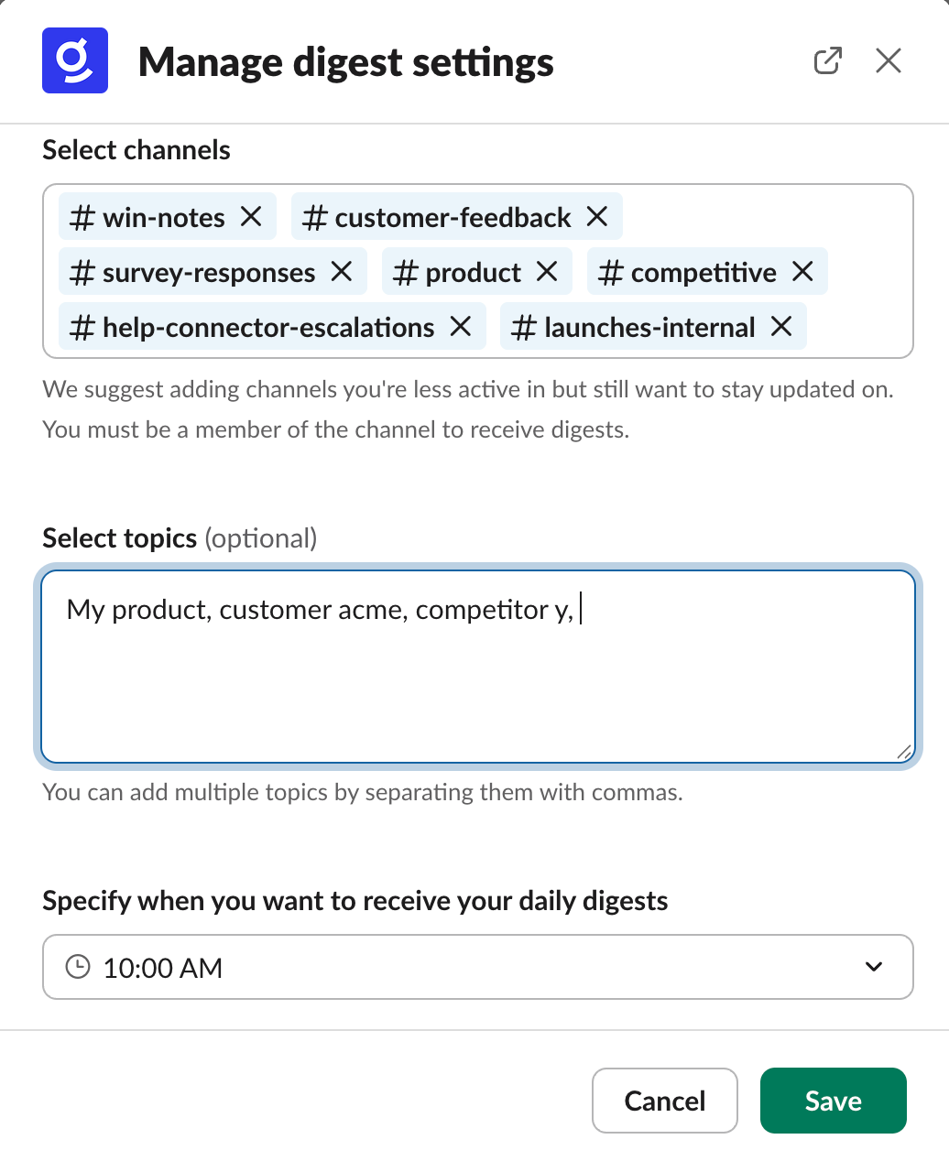Click the Glean app logo
949x1161 pixels.
[x=75, y=60]
